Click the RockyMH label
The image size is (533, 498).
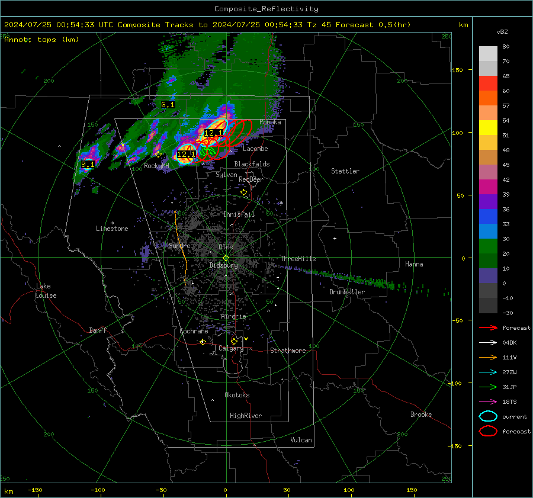[156, 166]
